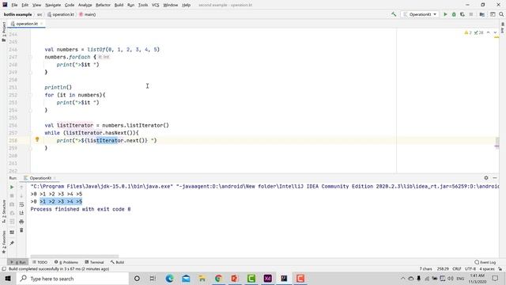Screen dimensions: 506x285
Task: Open Run panel settings gear
Action: (x=486, y=177)
